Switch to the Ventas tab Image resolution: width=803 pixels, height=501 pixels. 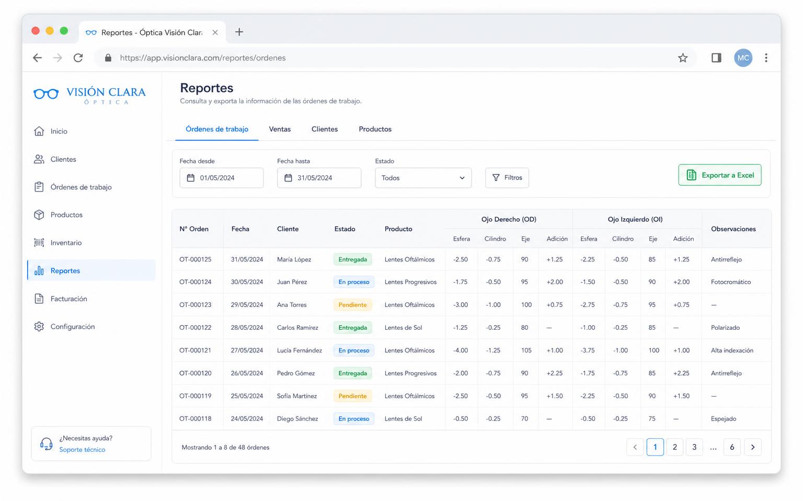[280, 129]
